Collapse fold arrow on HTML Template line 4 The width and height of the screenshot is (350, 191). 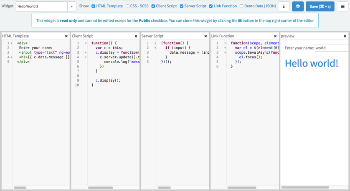[11, 57]
